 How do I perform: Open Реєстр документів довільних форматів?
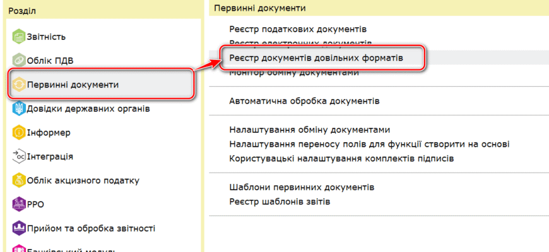[x=316, y=57]
